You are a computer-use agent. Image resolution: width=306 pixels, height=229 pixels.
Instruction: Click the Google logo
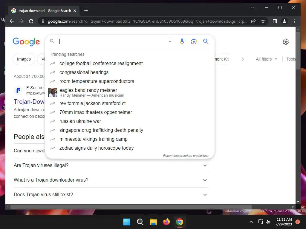tap(26, 42)
